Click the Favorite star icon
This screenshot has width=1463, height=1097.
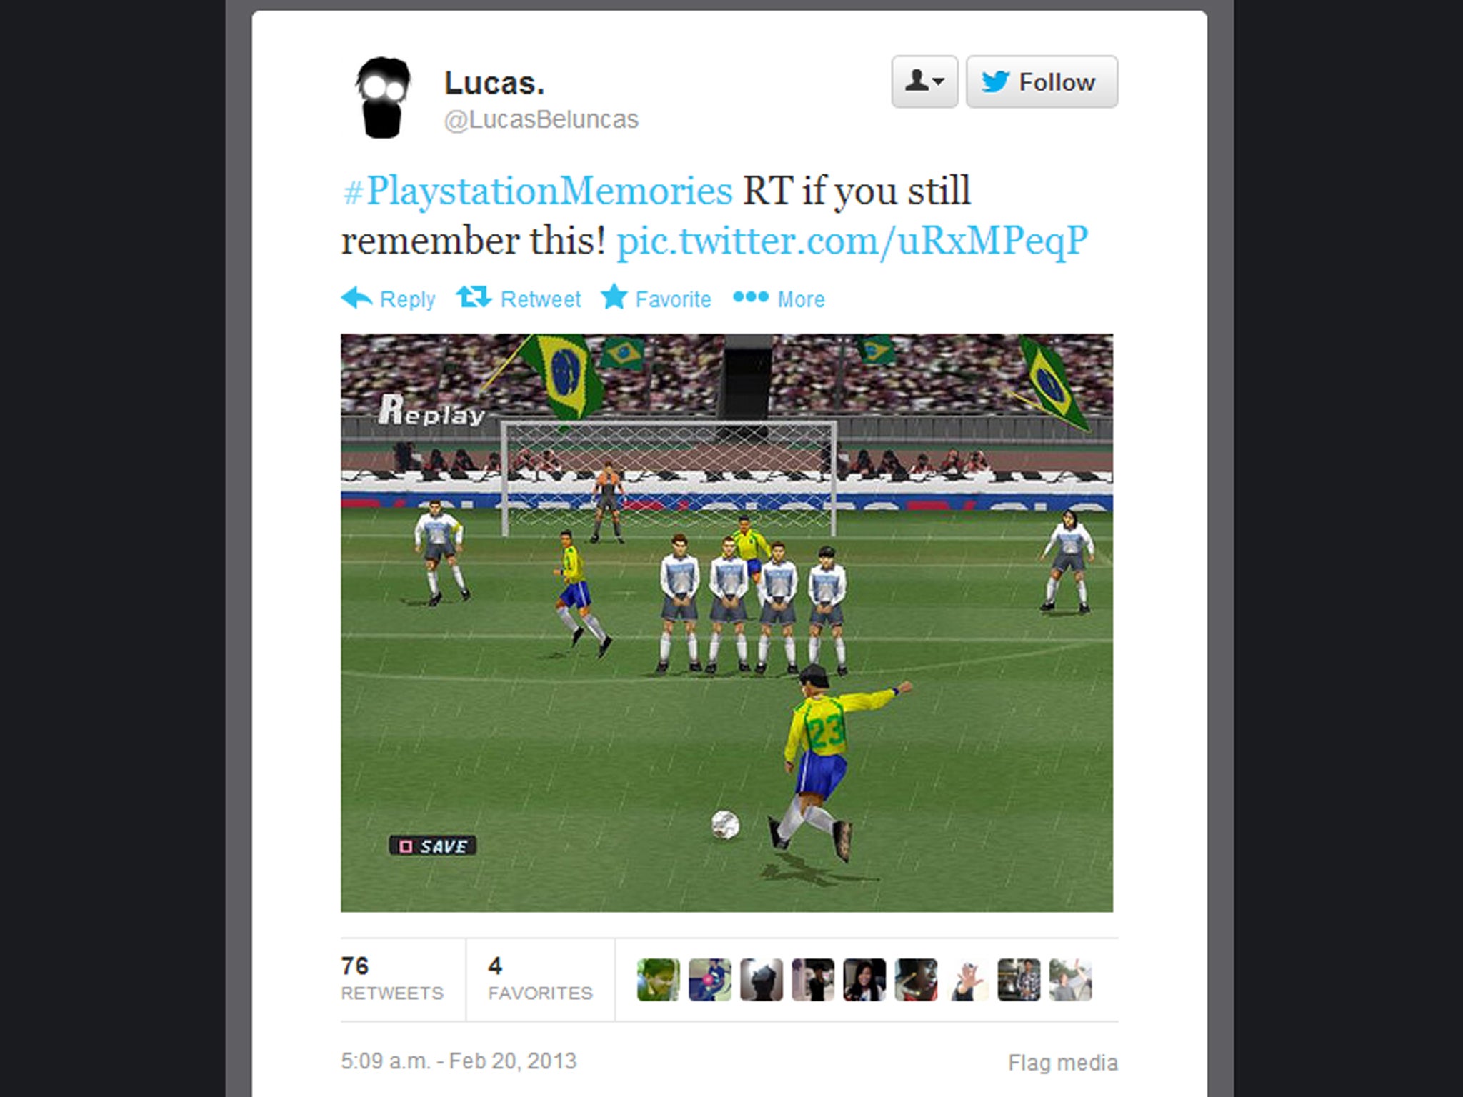point(614,297)
